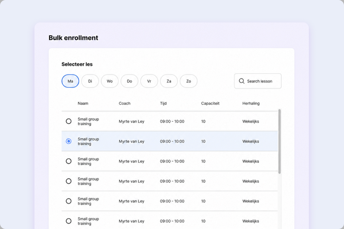Select the Ma day tab
Screen dimensions: 344x229
70,81
